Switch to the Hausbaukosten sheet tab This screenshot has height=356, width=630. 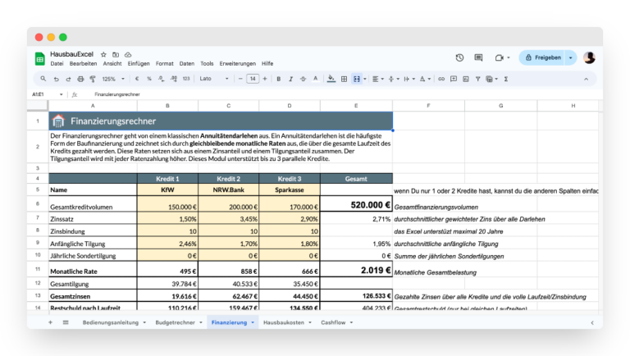coord(284,322)
